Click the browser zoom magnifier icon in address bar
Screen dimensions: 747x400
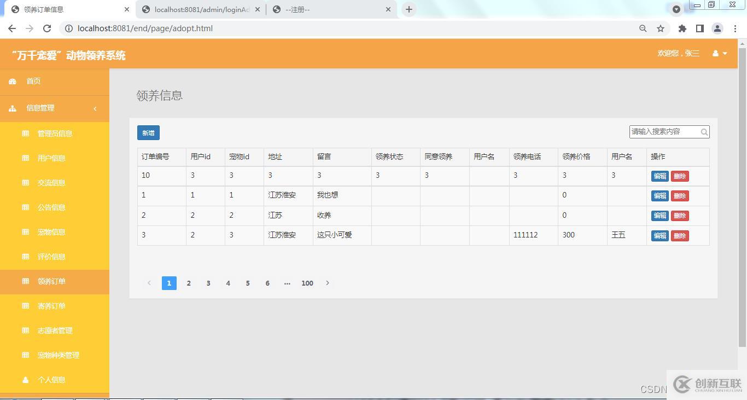pyautogui.click(x=643, y=28)
